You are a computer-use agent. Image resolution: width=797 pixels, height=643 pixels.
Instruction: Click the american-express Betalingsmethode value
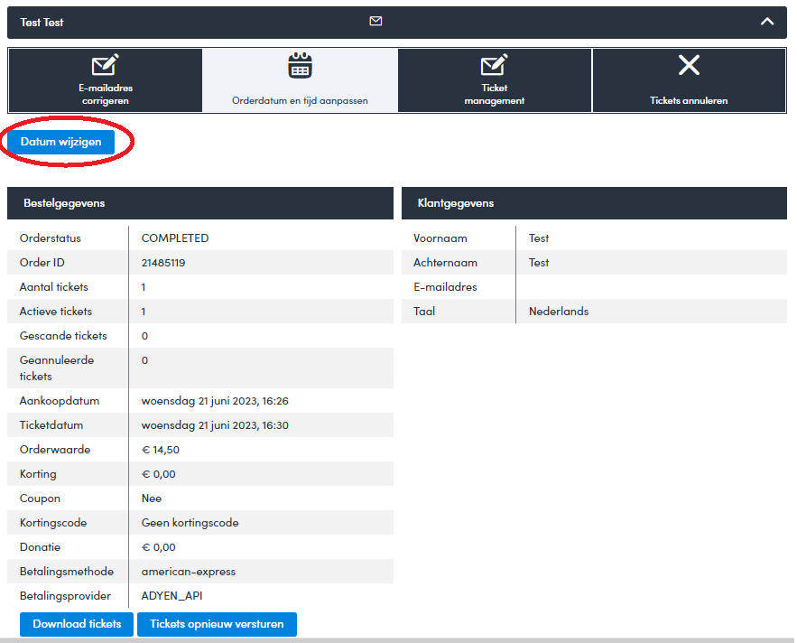pos(189,572)
